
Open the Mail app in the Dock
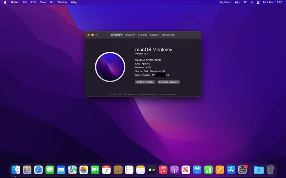pyautogui.click(x=61, y=170)
